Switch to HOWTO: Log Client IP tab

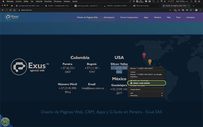117,6
